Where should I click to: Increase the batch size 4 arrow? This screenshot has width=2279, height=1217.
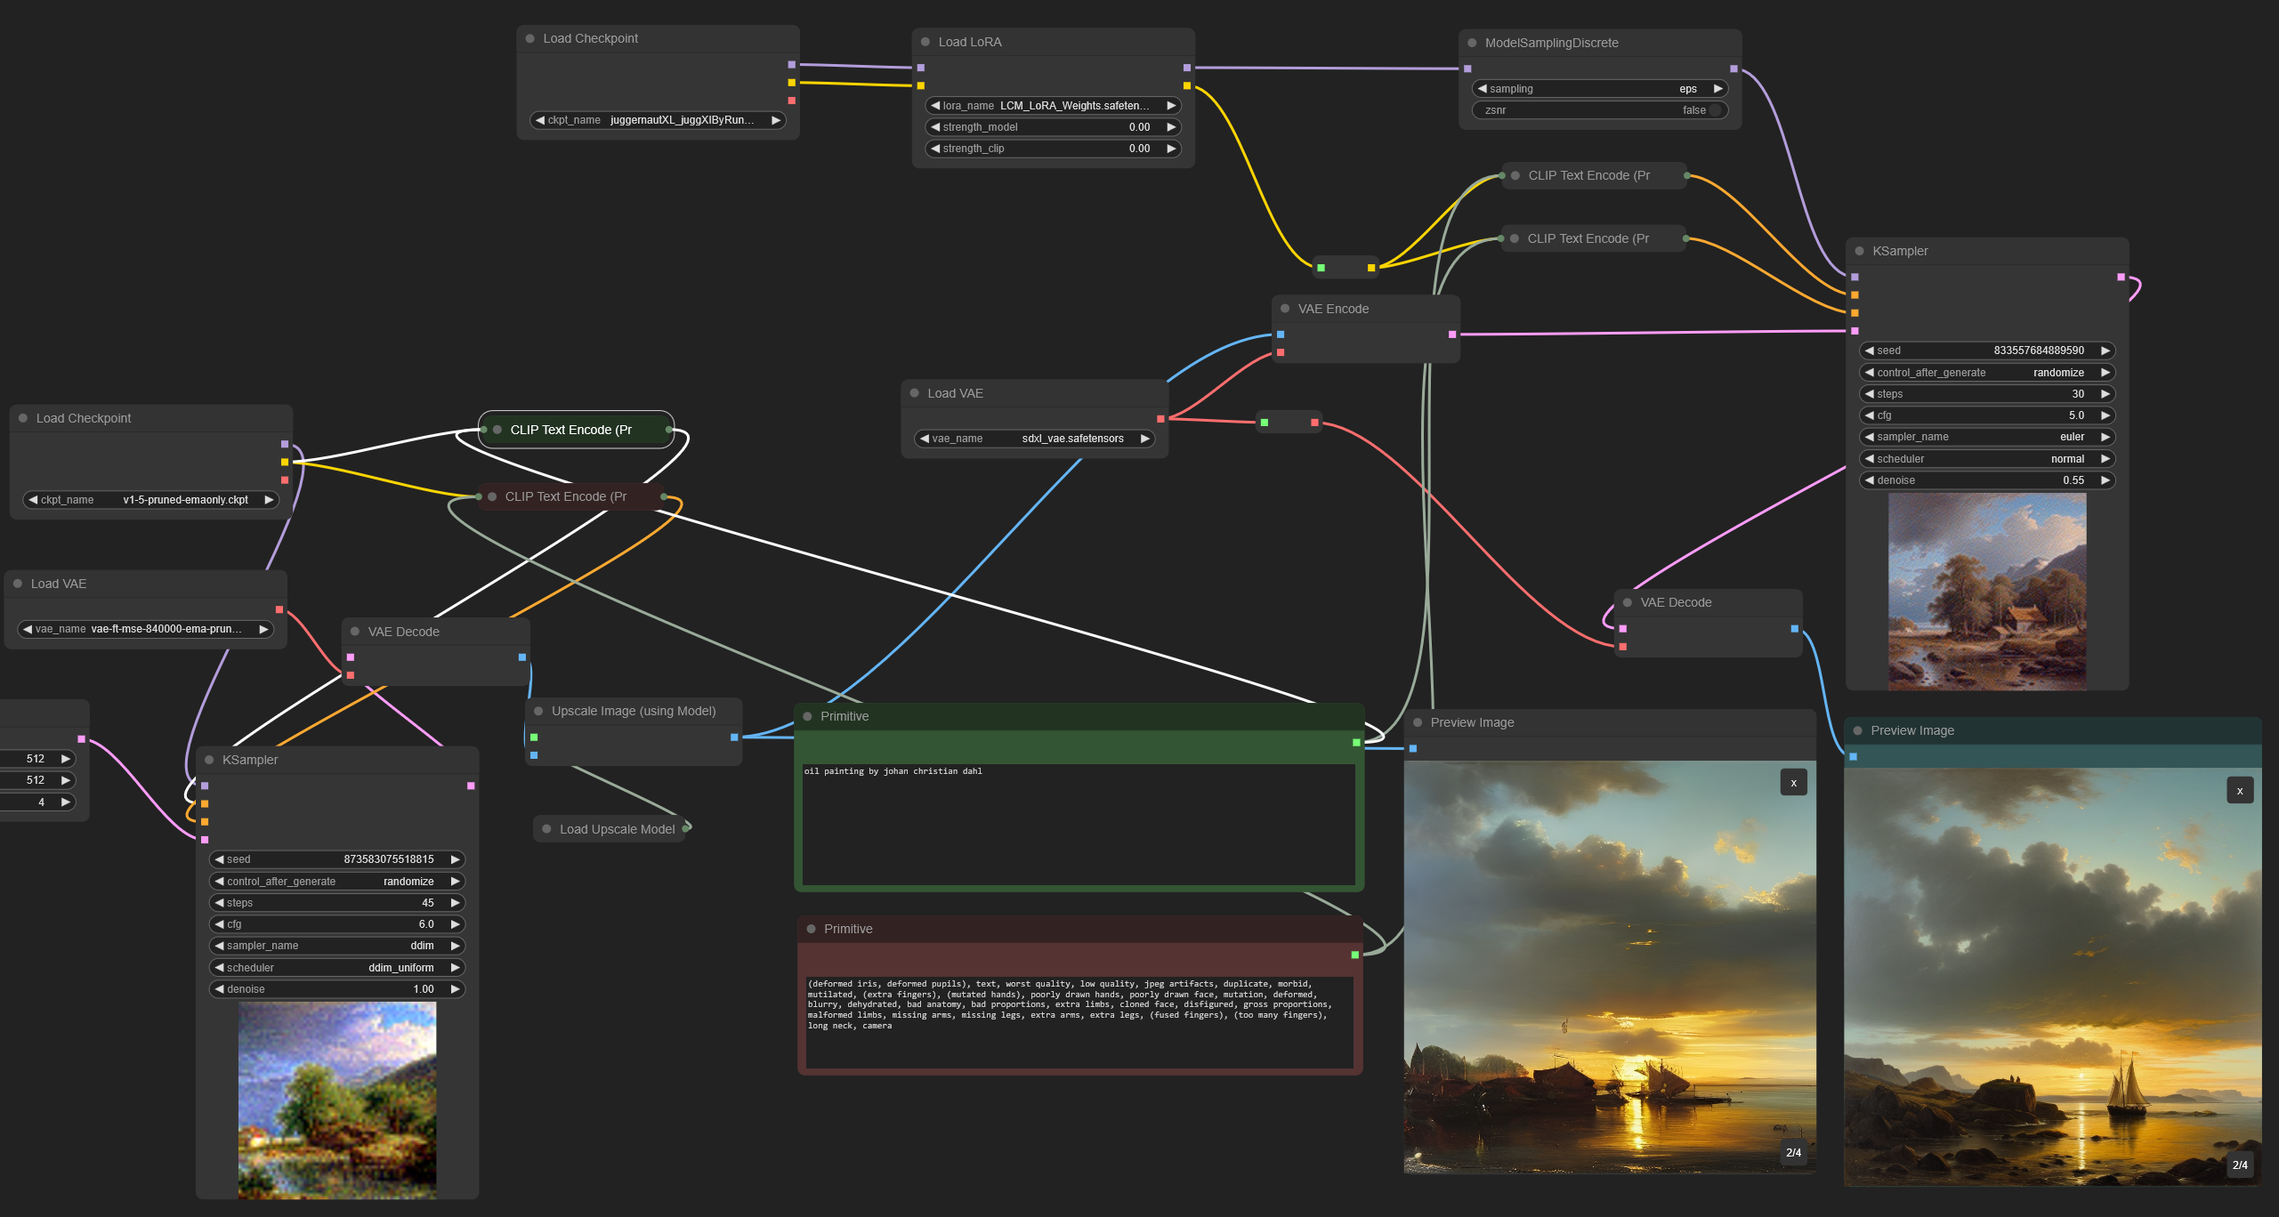tap(66, 802)
